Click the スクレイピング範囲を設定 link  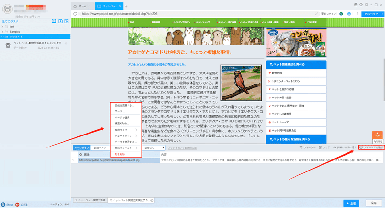[x=182, y=148]
